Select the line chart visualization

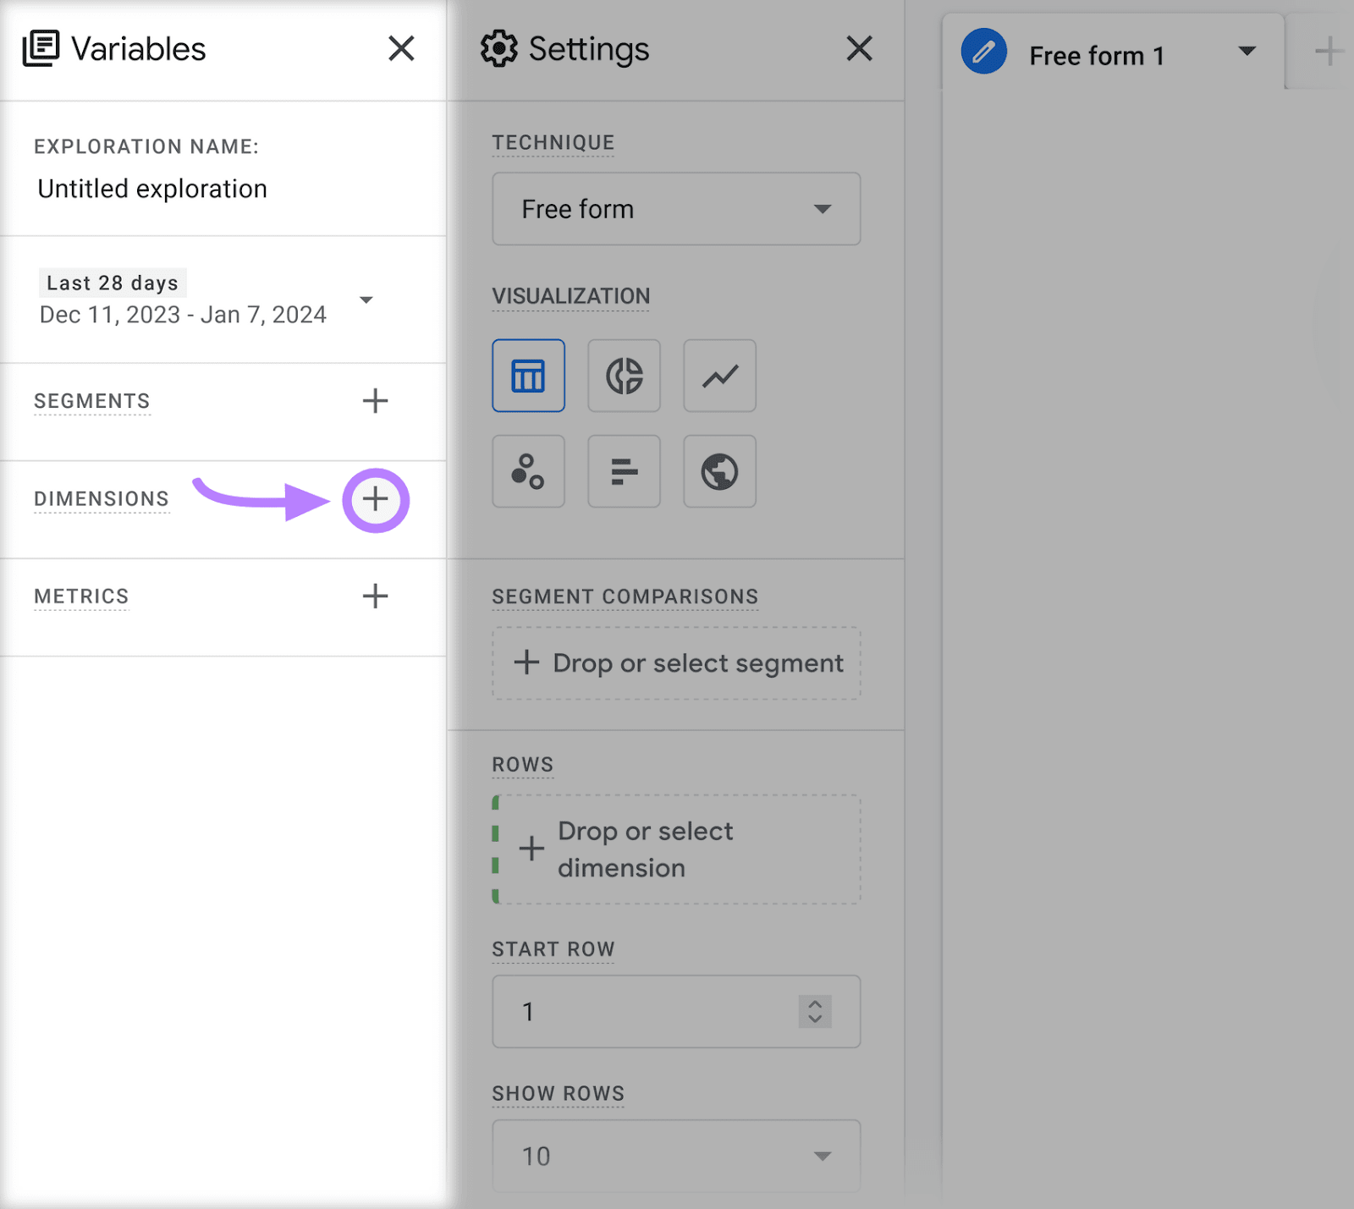(x=719, y=376)
